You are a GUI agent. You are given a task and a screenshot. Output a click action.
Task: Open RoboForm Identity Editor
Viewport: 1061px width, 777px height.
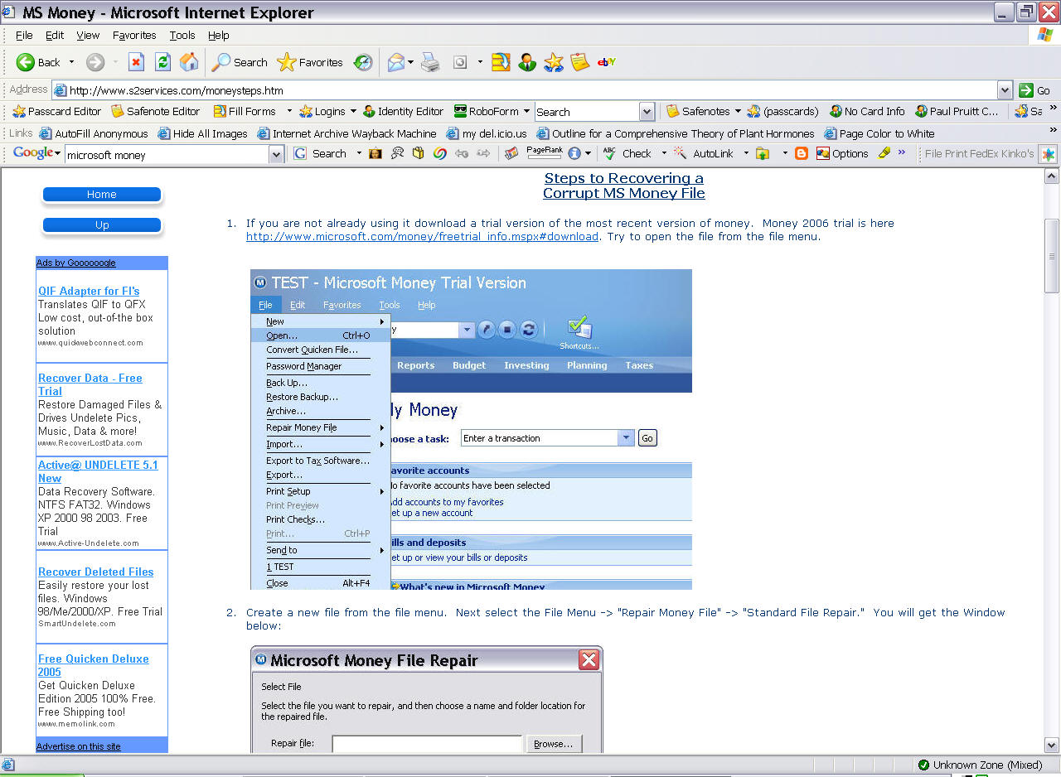tap(403, 111)
